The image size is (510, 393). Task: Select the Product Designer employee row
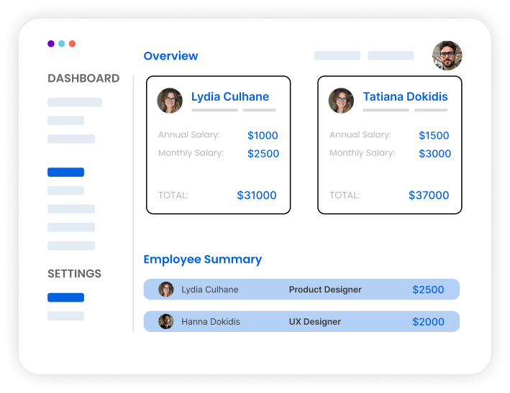click(301, 290)
